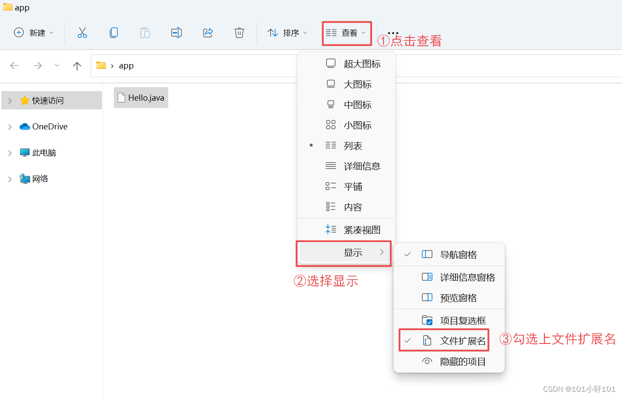Expand 此电脑 in the navigation pane
Image resolution: width=622 pixels, height=397 pixels.
pos(9,153)
